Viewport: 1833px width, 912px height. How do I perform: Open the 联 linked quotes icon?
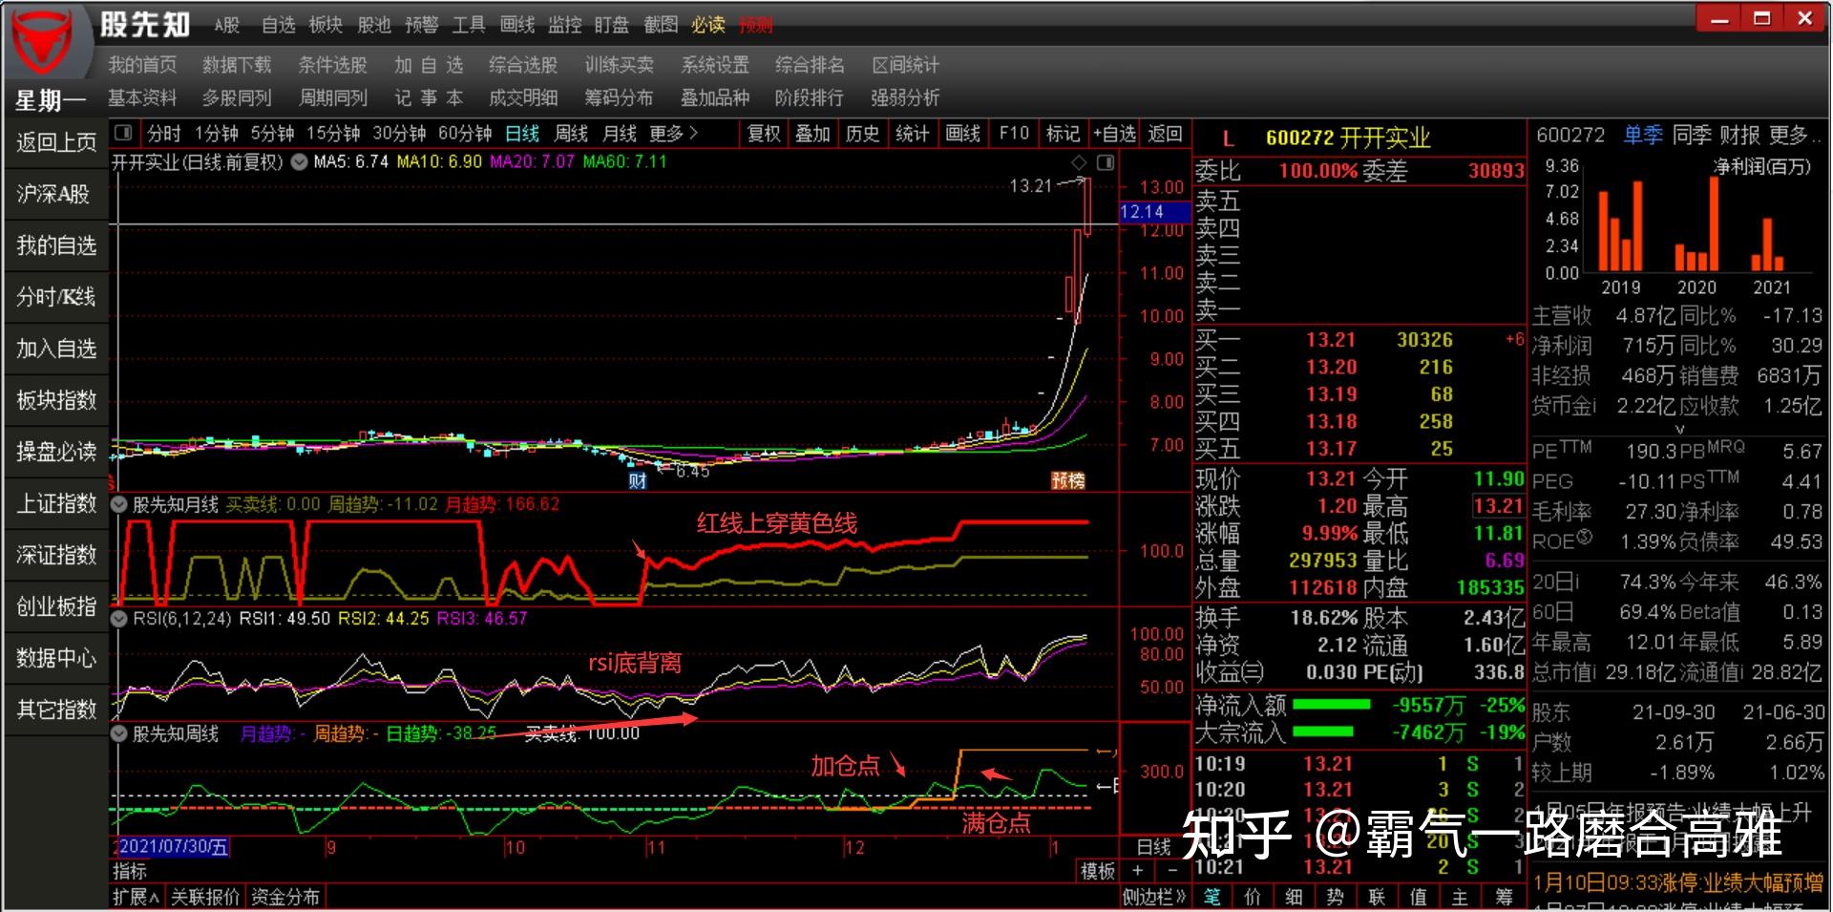1377,897
